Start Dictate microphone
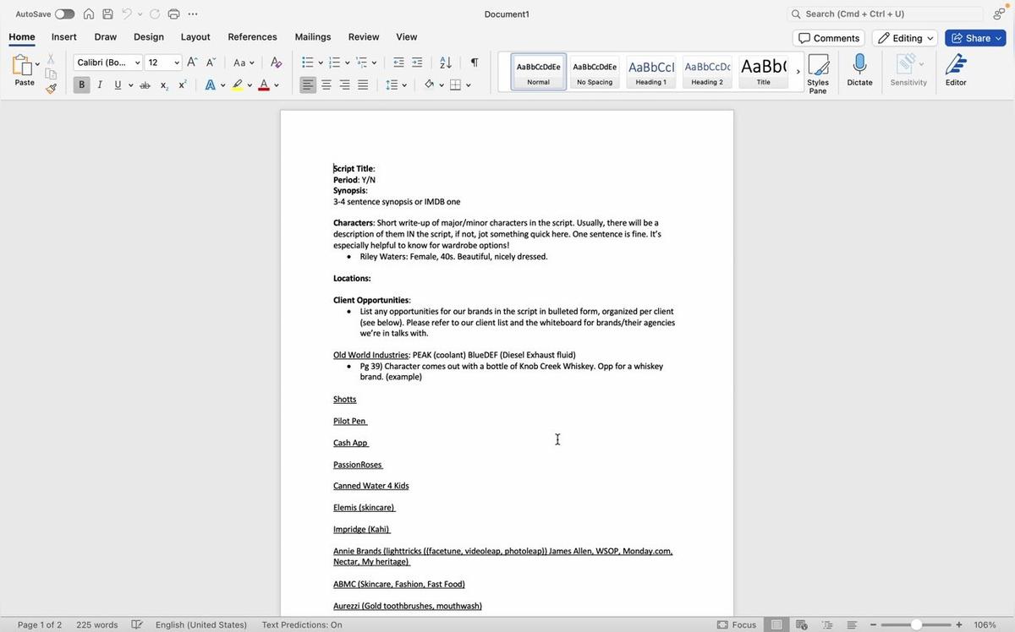 (859, 71)
